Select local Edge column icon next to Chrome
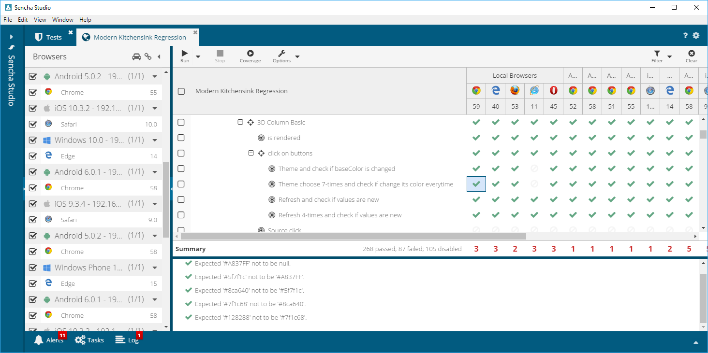 496,90
